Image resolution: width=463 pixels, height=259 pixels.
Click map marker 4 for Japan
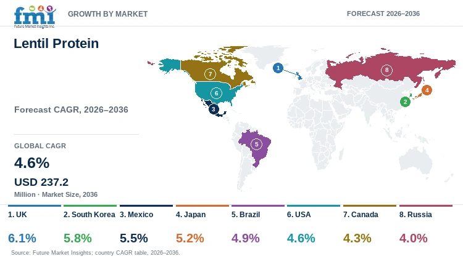click(x=427, y=90)
